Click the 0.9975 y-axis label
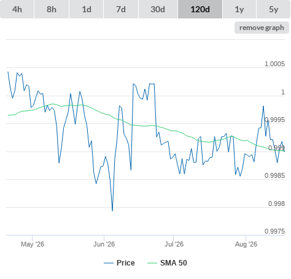291x279 pixels. pos(274,231)
